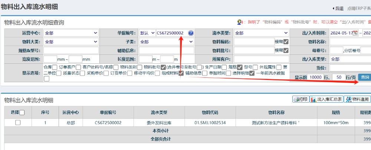Click the 查询 search button
Image resolution: width=371 pixels, height=150 pixels.
[x=365, y=77]
